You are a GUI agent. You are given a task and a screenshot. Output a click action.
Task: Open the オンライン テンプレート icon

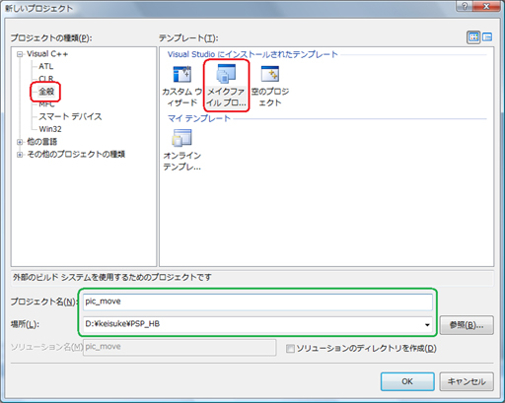pos(181,138)
